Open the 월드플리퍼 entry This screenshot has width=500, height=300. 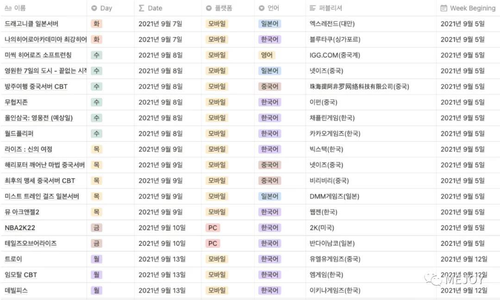19,134
